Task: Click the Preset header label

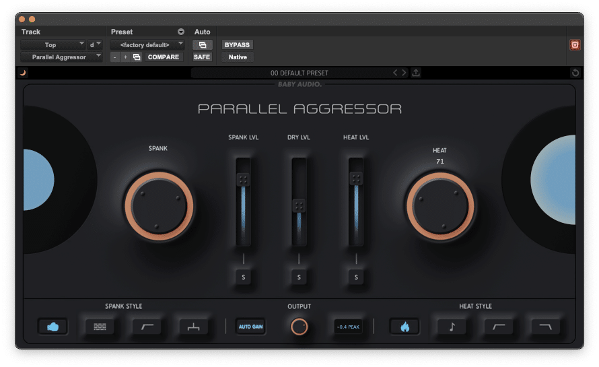Action: 122,32
